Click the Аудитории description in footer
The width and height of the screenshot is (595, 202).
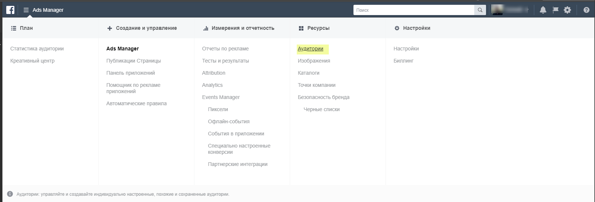coord(123,194)
